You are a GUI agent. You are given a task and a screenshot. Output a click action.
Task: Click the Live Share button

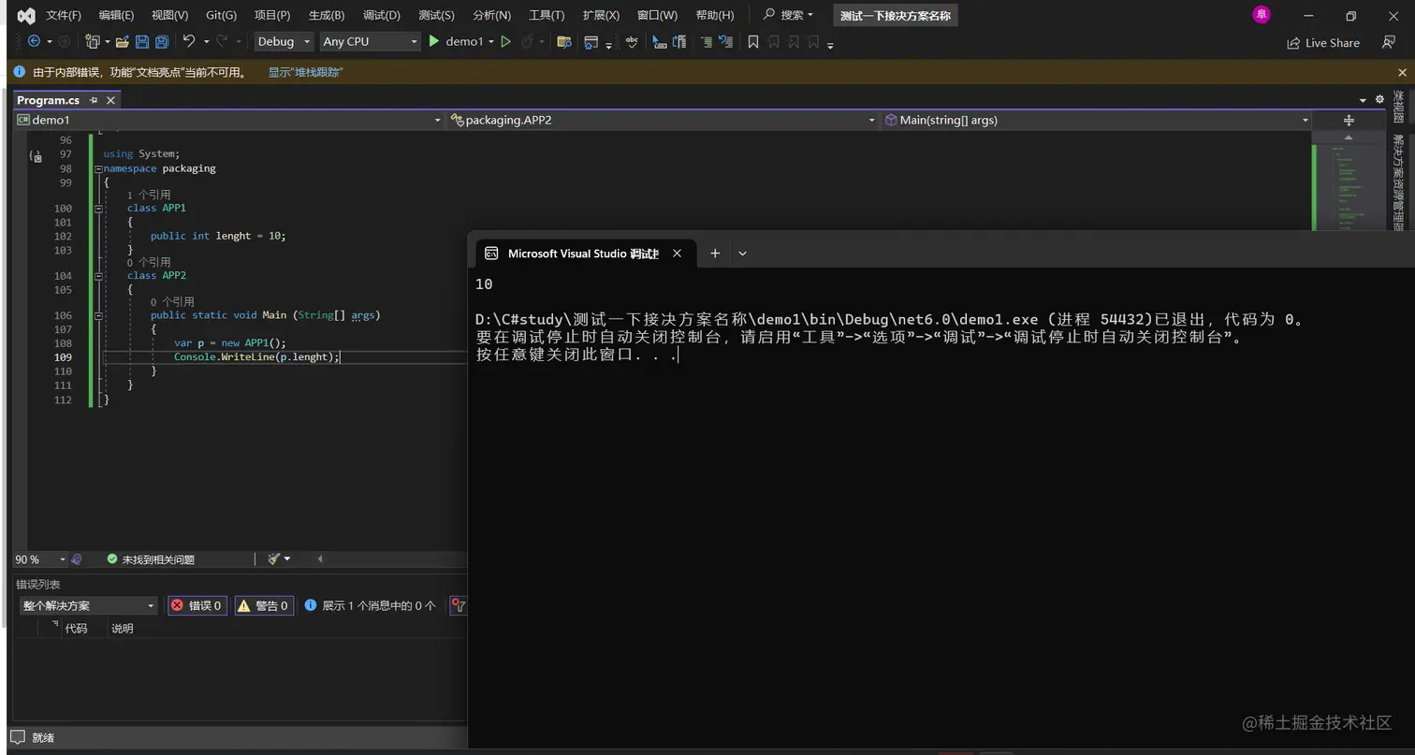pos(1323,43)
